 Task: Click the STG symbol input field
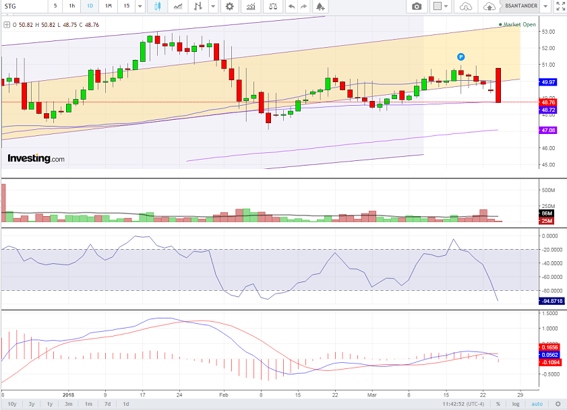pyautogui.click(x=24, y=7)
